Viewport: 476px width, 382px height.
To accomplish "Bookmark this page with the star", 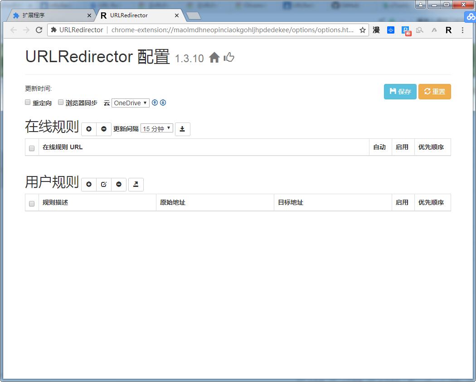I will click(x=363, y=30).
